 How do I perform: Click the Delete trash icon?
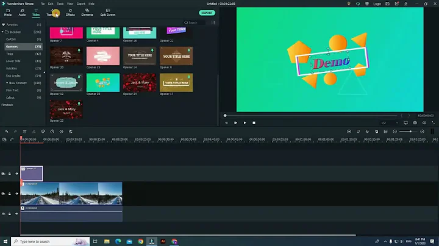24,132
